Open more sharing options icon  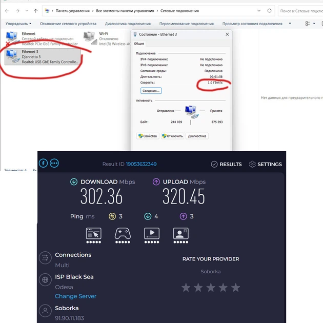click(54, 164)
